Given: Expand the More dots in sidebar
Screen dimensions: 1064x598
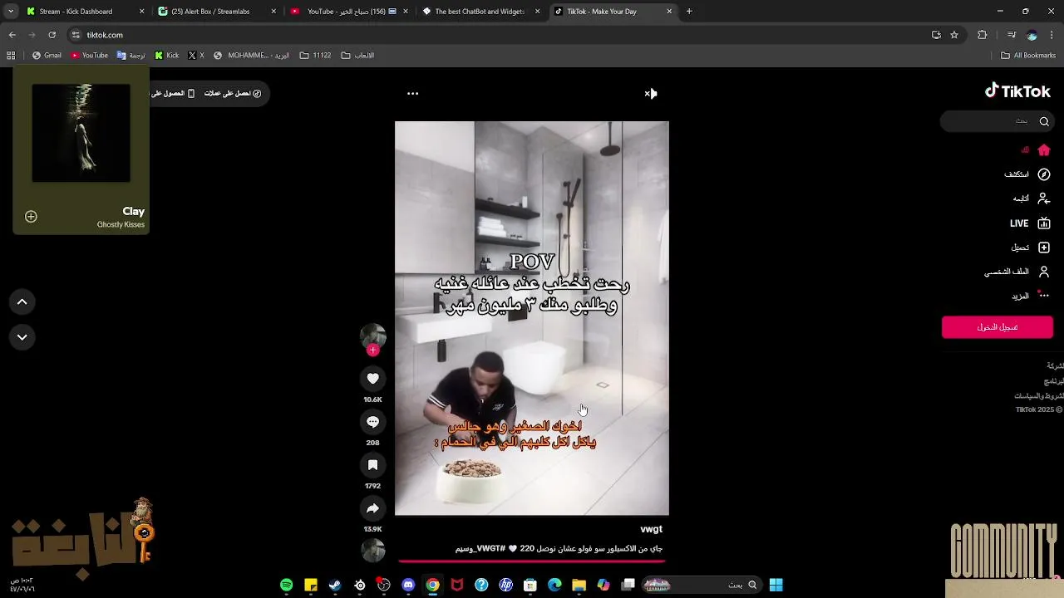Looking at the screenshot, I should pos(1043,295).
